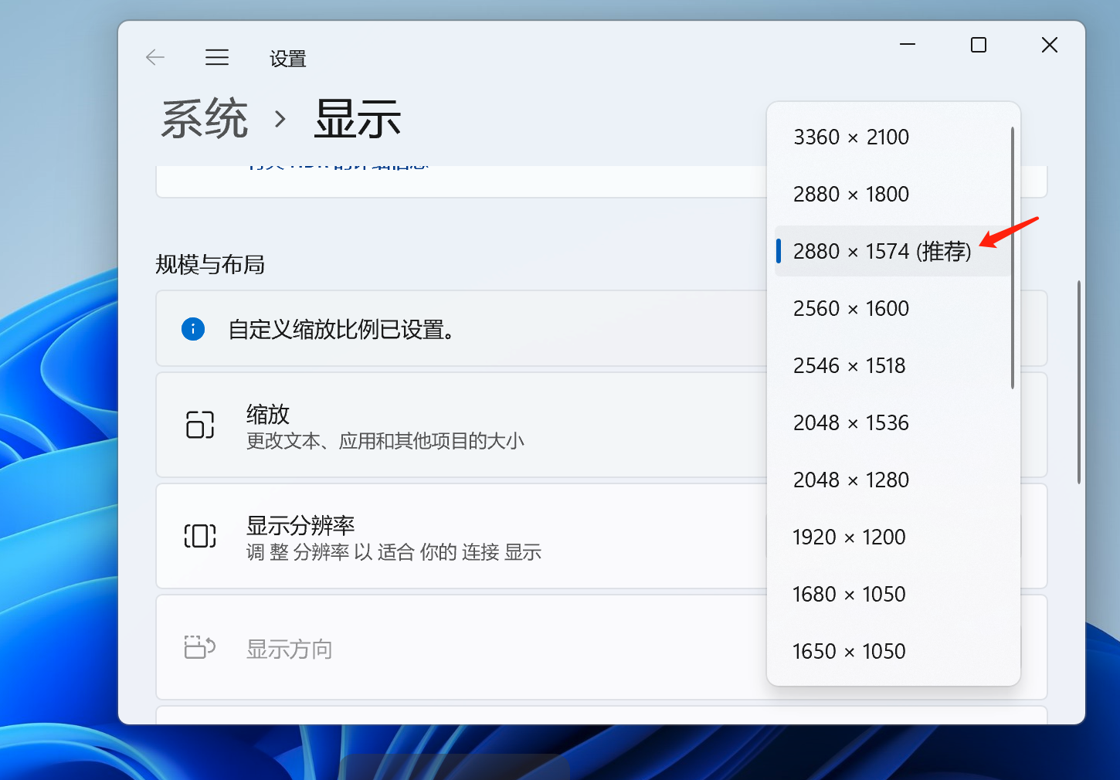
Task: Click the display resolution icon
Action: click(200, 536)
